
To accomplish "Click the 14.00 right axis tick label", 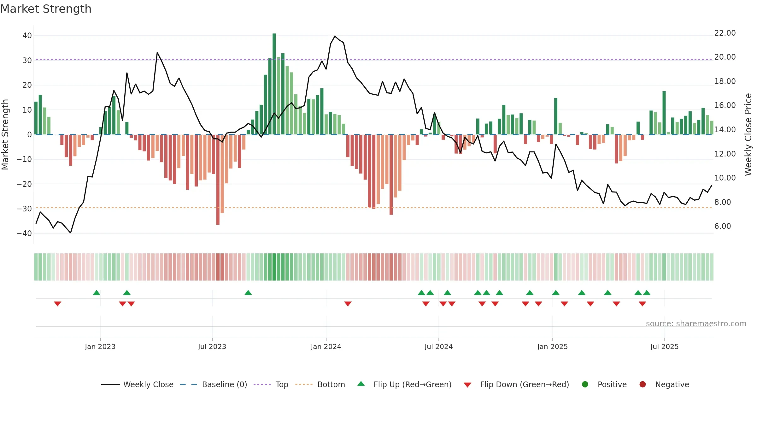I will coord(725,130).
